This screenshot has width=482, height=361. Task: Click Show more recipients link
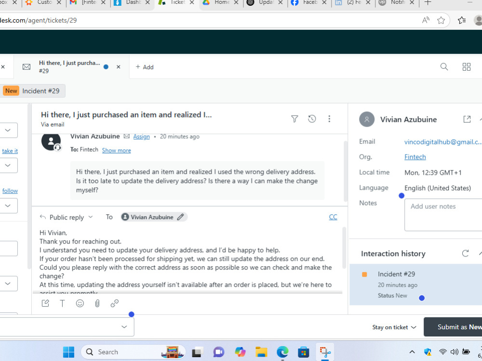pyautogui.click(x=117, y=150)
